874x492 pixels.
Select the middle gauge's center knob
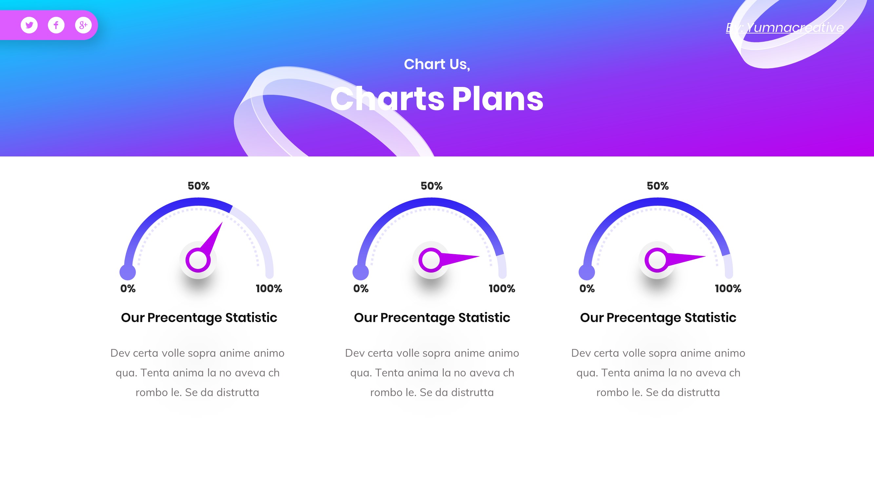[x=431, y=260]
